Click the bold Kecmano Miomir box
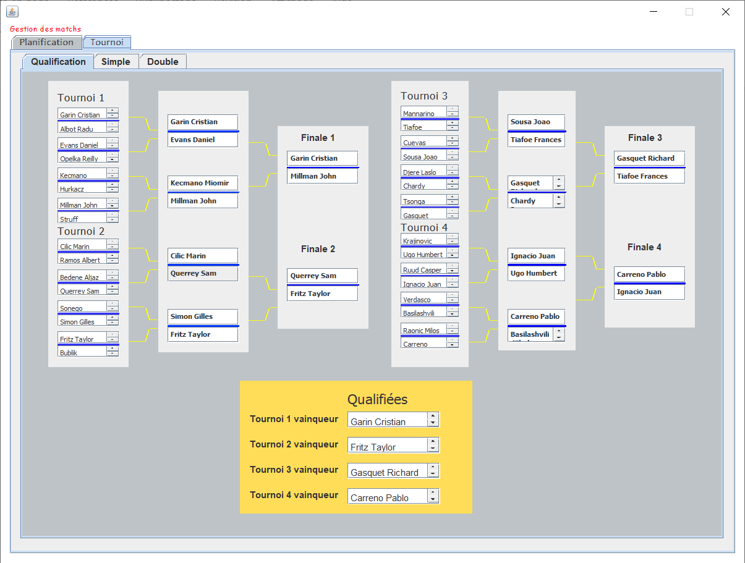Screen dimensions: 745x563 203,183
